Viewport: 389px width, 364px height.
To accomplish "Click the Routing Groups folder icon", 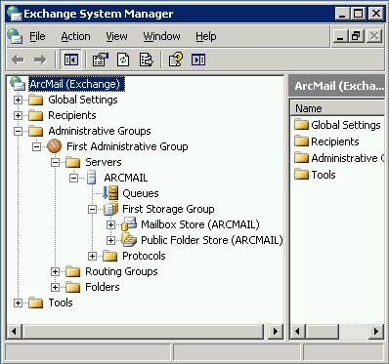I will tap(73, 271).
